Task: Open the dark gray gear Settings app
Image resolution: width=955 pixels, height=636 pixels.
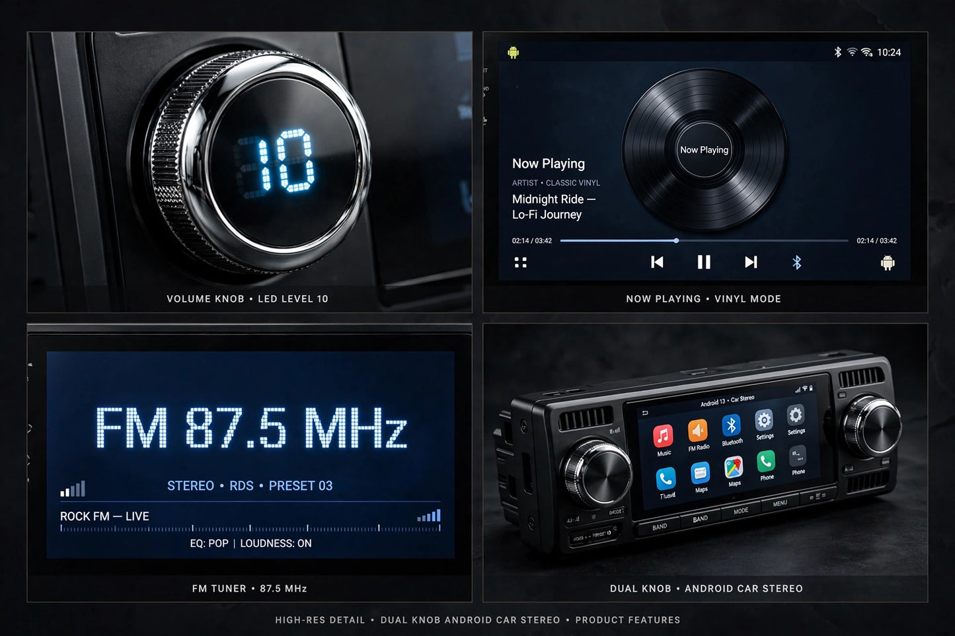Action: pos(796,415)
